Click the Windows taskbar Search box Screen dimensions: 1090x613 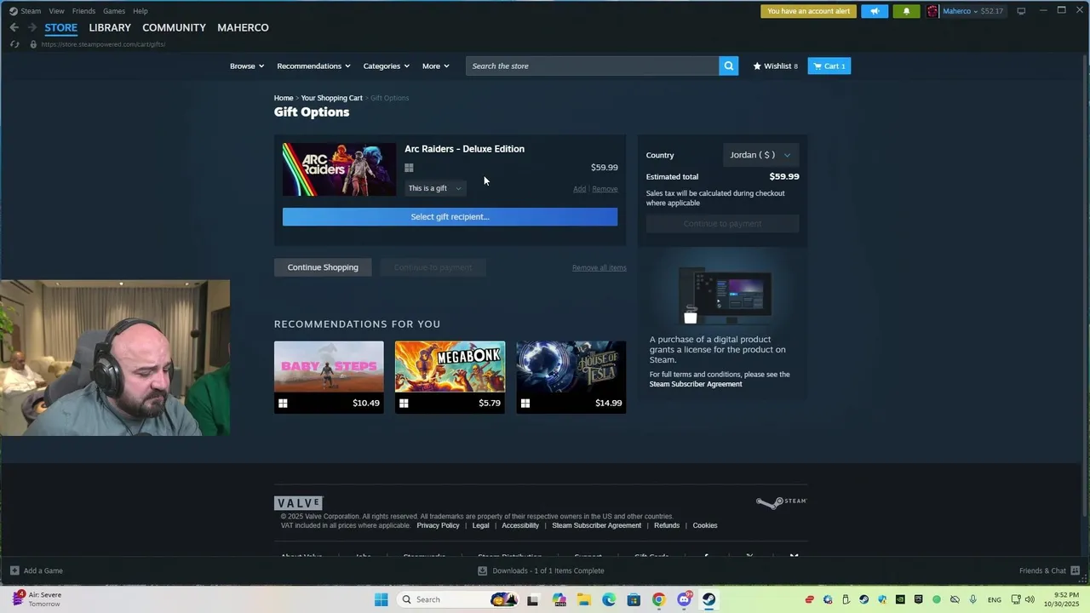click(457, 599)
